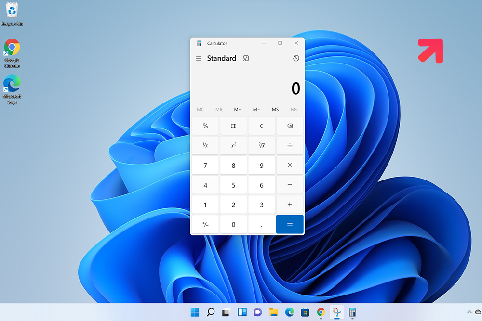
Task: Click the Calculator taskbar icon
Action: pos(352,312)
